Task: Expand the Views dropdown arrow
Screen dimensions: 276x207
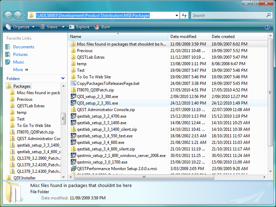Action: coord(63,27)
